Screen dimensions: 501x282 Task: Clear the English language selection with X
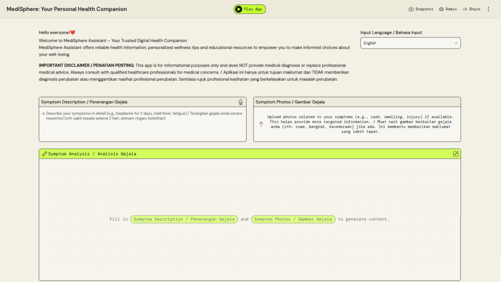(x=456, y=43)
